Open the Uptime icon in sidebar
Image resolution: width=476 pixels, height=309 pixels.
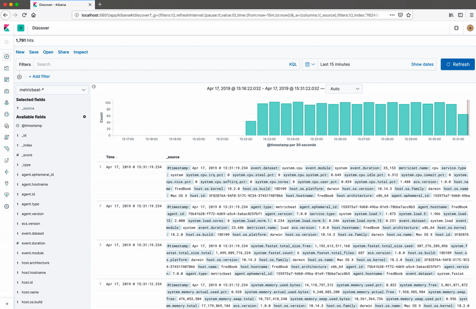[x=7, y=160]
